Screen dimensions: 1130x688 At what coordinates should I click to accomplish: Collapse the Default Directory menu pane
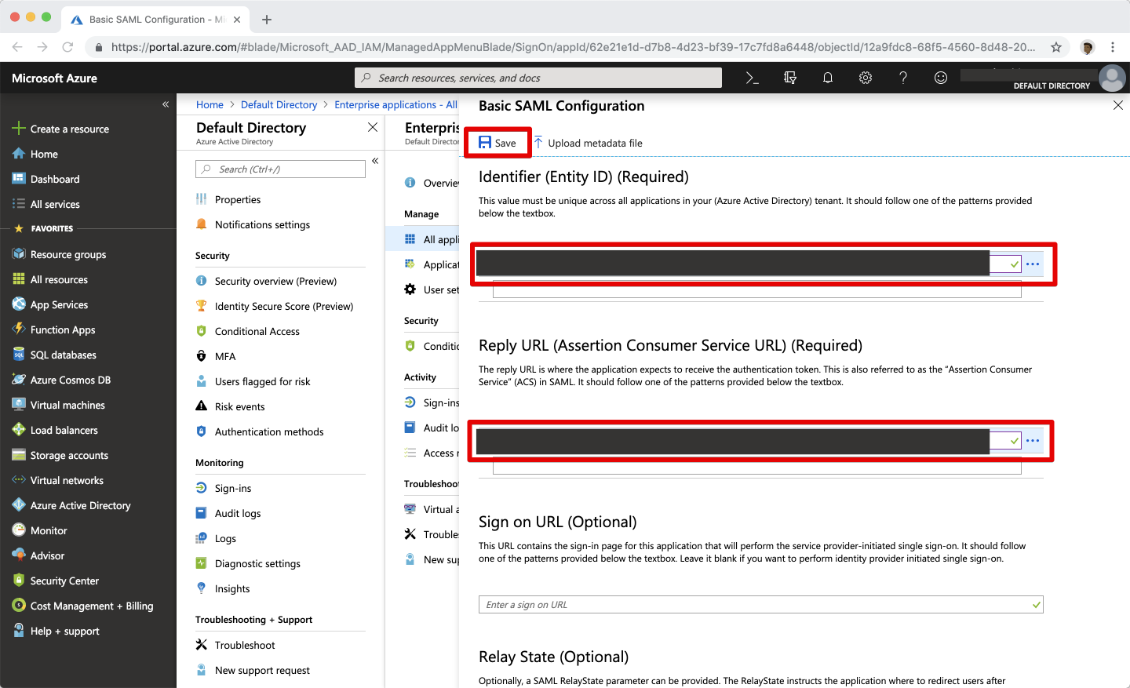pyautogui.click(x=375, y=161)
